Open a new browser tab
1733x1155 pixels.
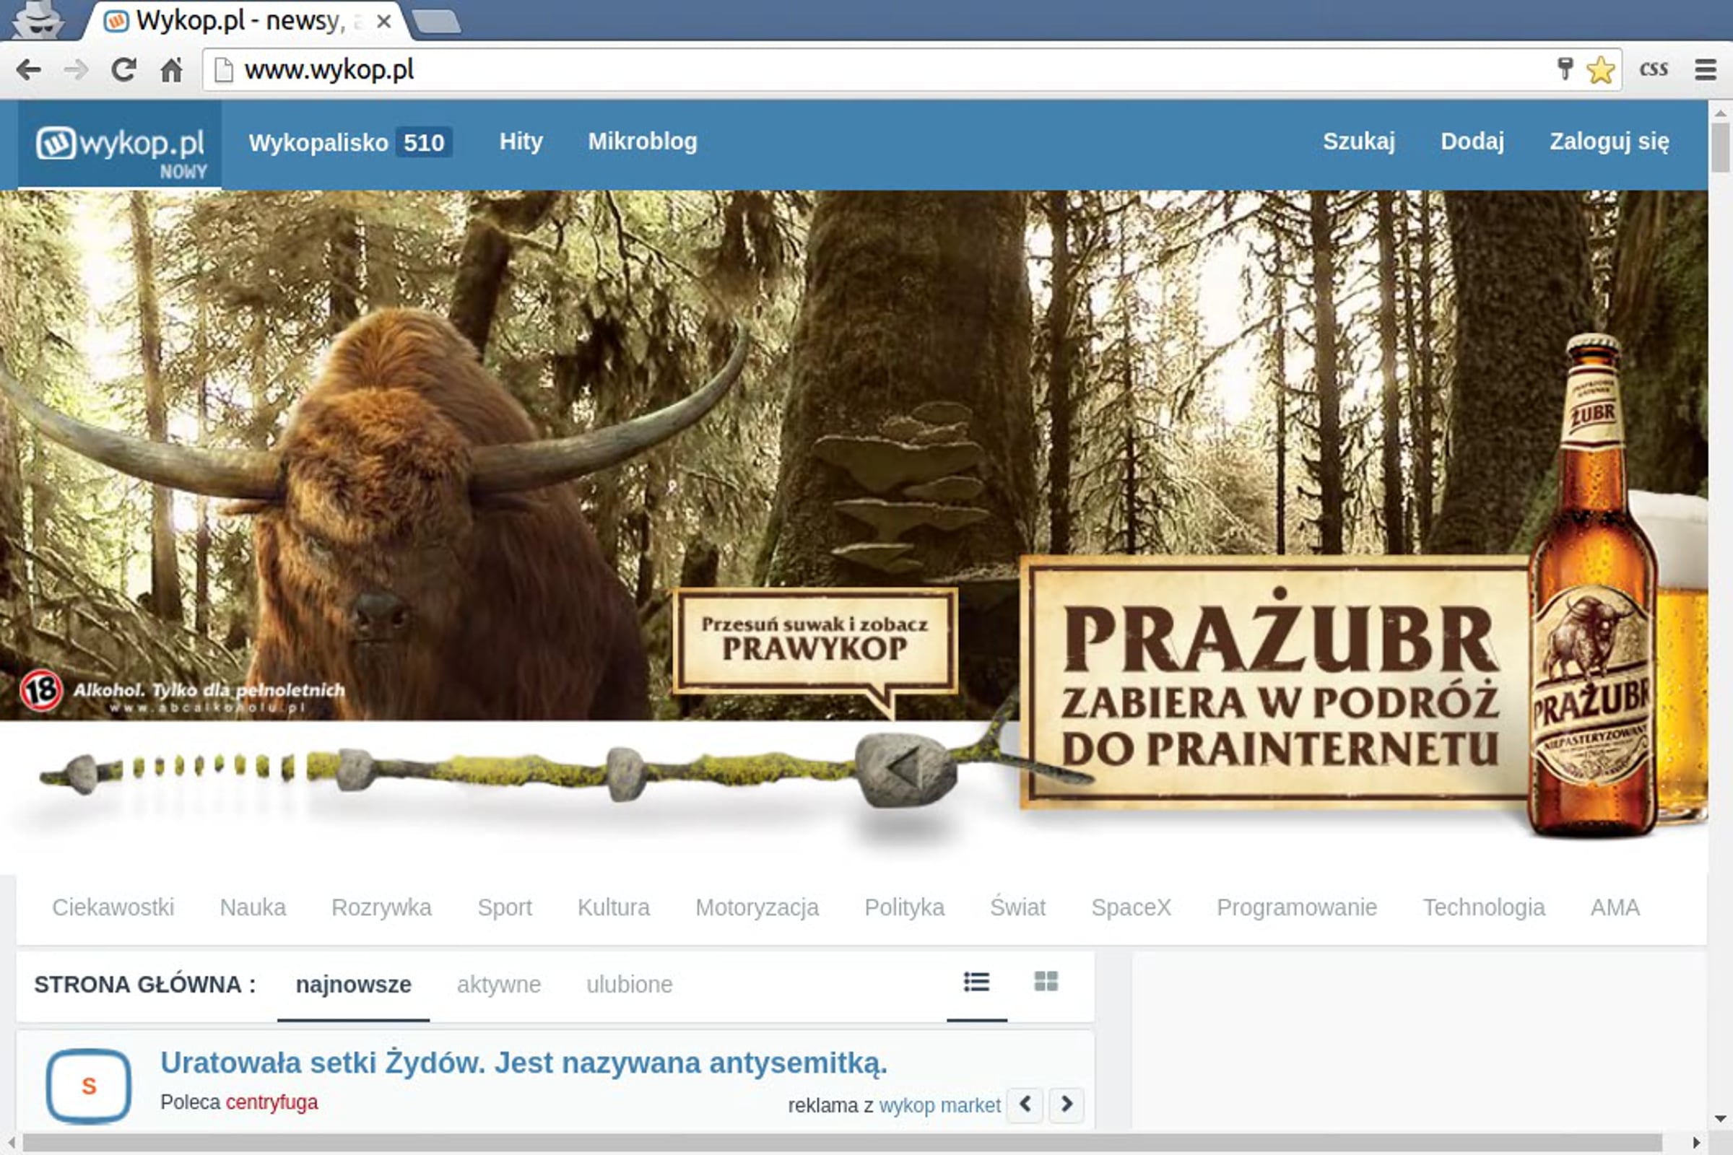pyautogui.click(x=437, y=22)
